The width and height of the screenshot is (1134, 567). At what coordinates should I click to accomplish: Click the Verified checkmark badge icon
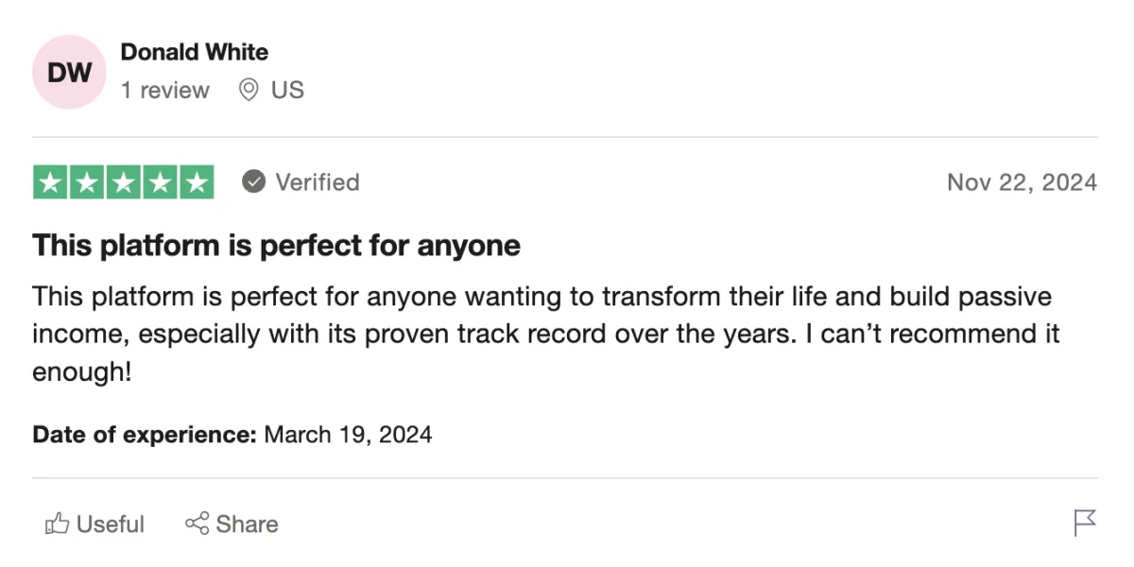point(253,181)
